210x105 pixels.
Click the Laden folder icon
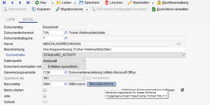point(59,3)
